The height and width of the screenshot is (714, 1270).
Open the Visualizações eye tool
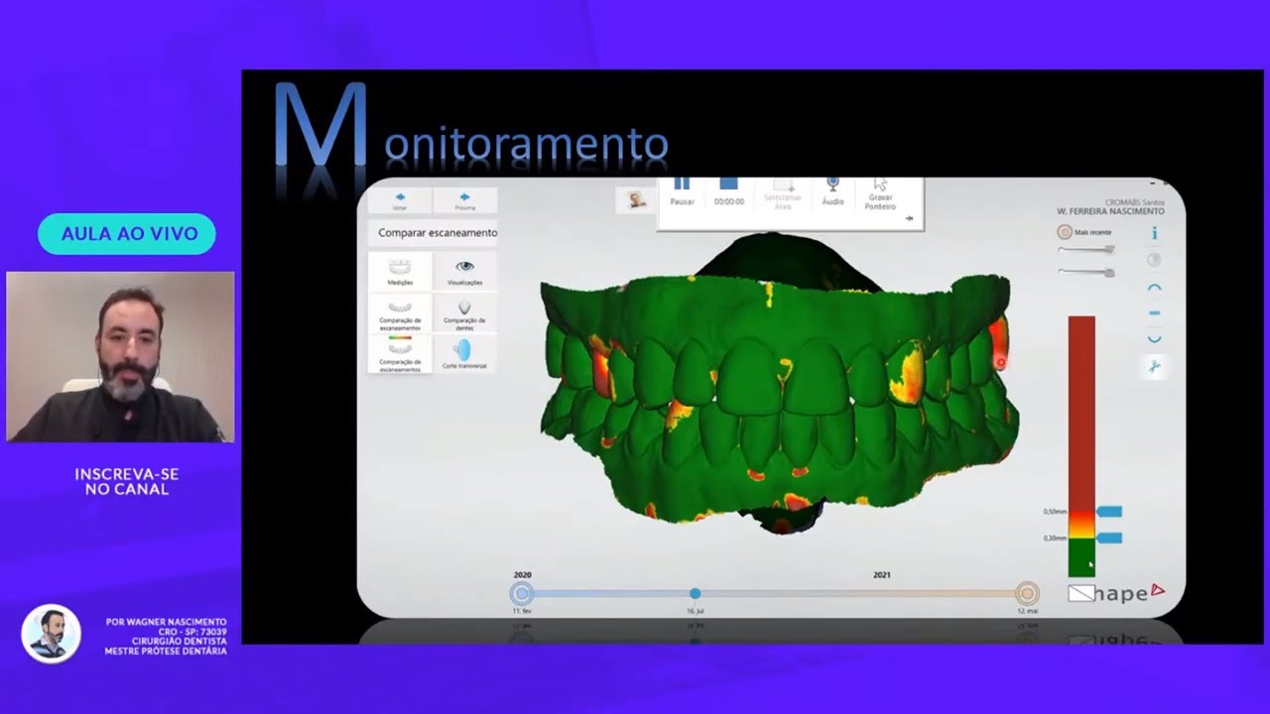click(464, 271)
